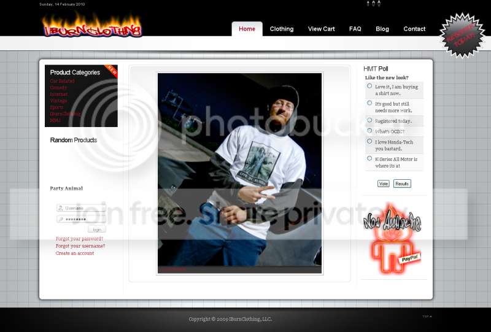
Task: Browse the Comedy category
Action: click(58, 87)
